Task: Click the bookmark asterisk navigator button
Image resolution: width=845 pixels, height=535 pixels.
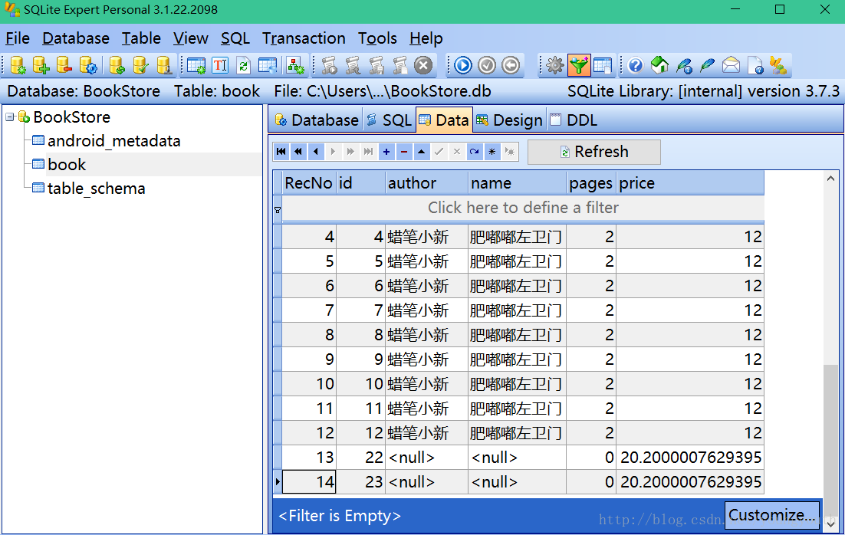Action: (x=492, y=152)
